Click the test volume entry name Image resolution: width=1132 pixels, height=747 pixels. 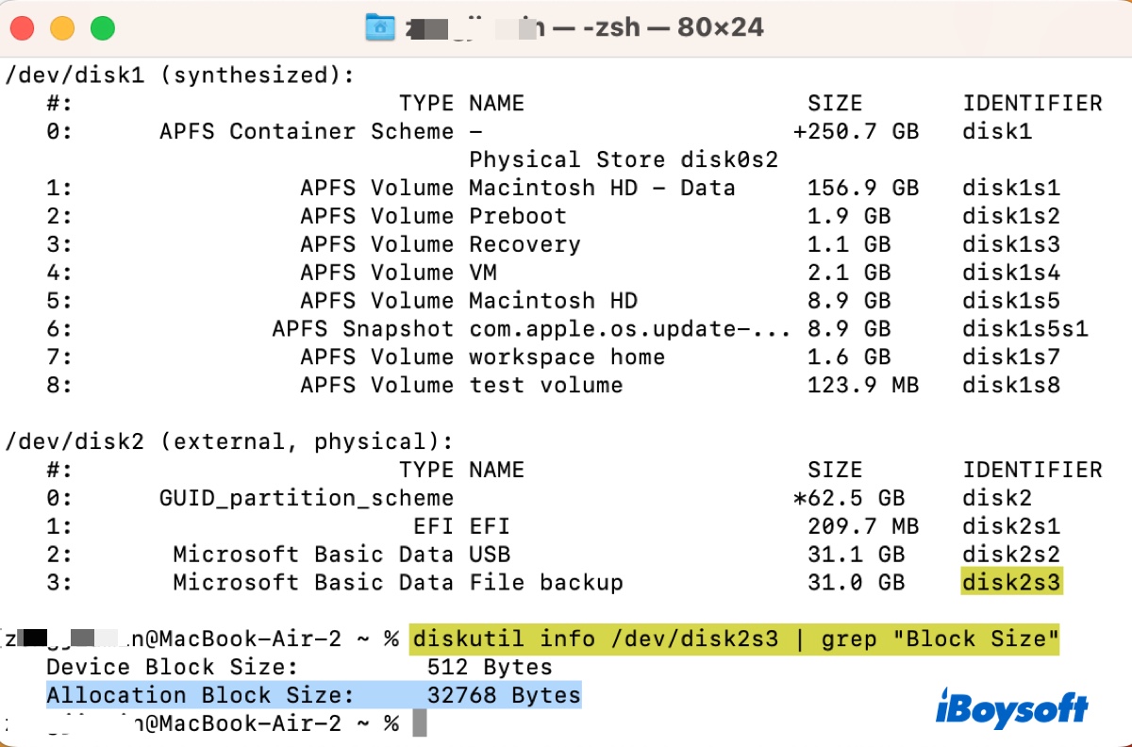545,386
